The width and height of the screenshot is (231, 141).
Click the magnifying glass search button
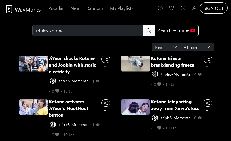149,31
